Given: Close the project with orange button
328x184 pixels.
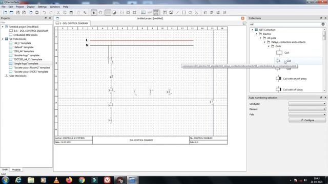Looking at the screenshot, I should [x=242, y=18].
